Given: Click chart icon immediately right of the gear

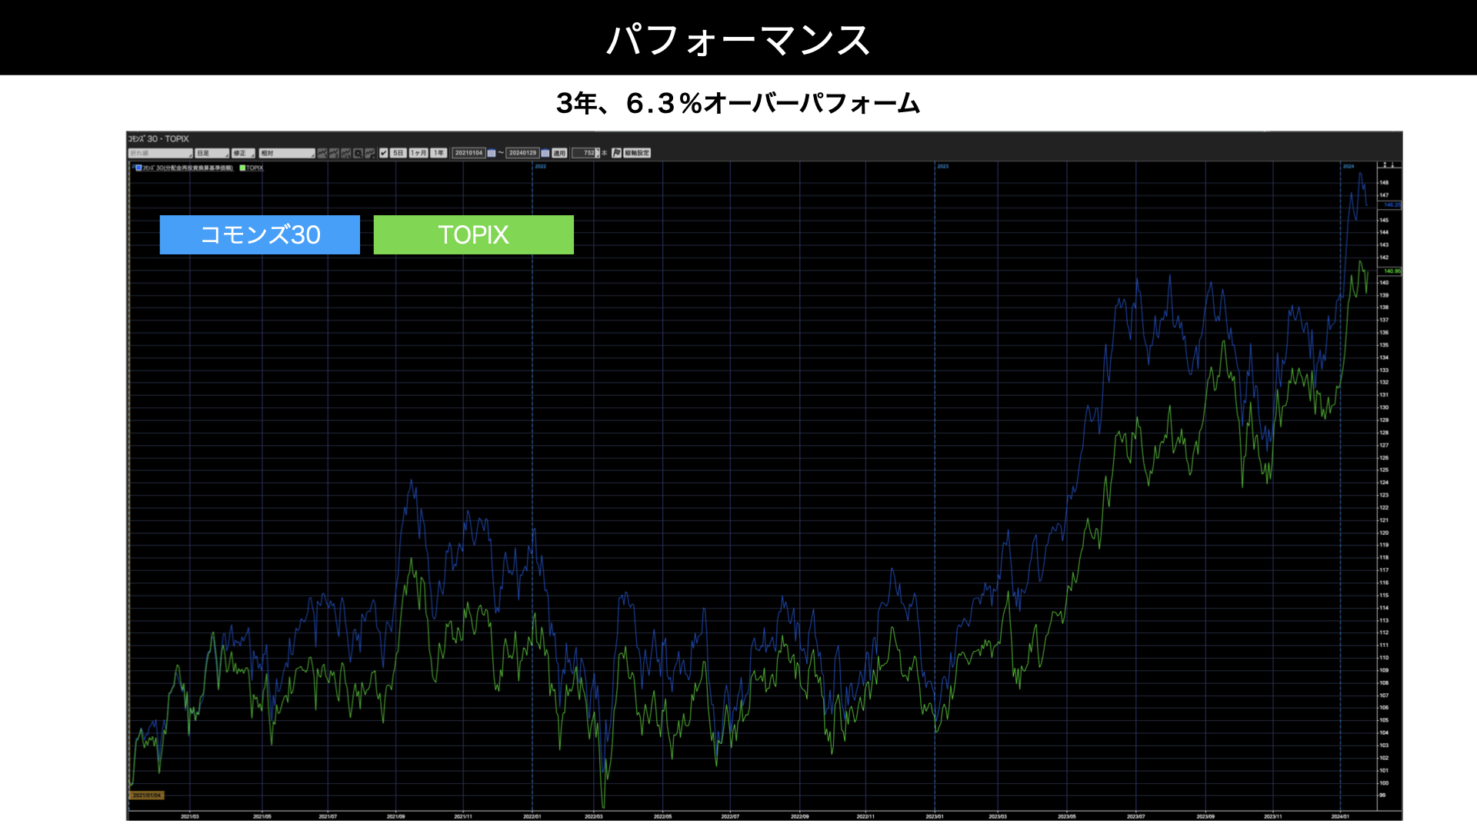Looking at the screenshot, I should 370,153.
